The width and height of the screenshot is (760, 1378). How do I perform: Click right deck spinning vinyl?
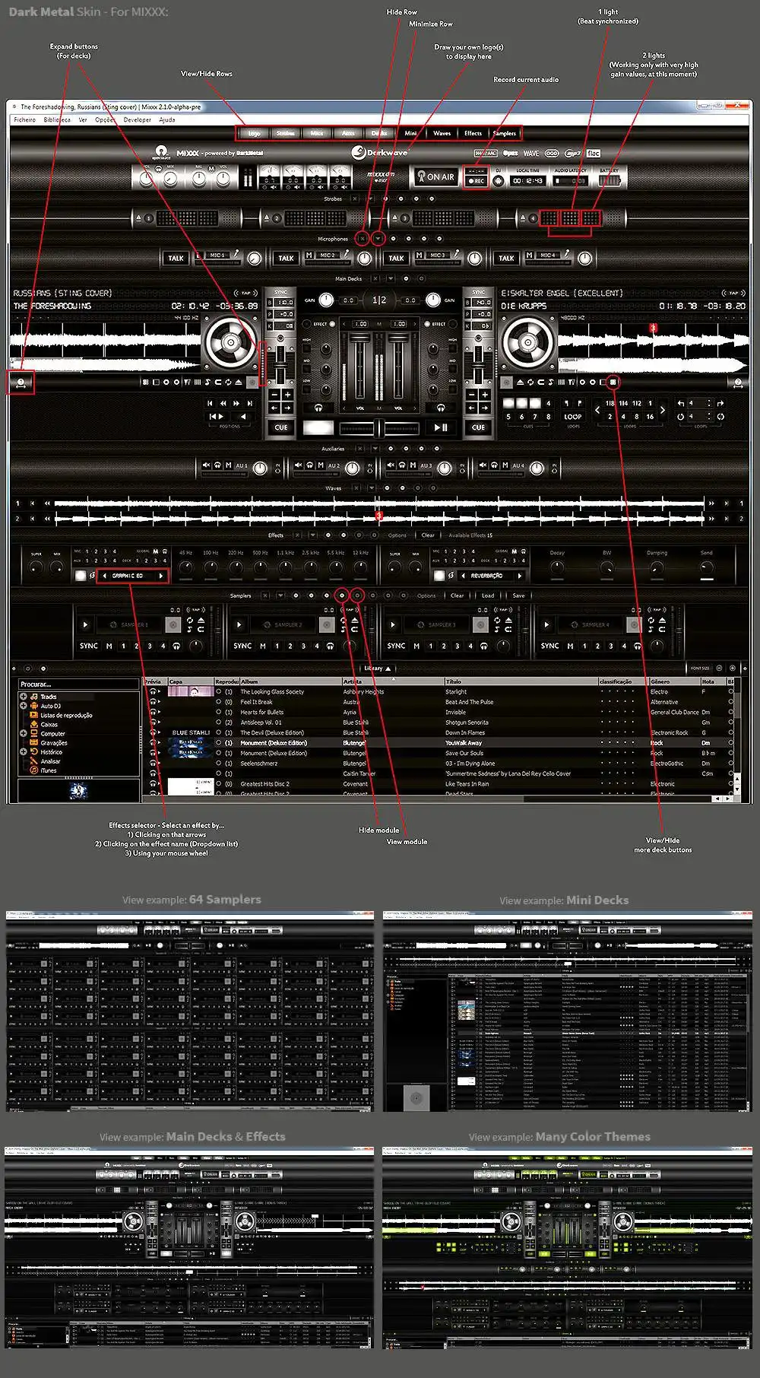pos(527,343)
